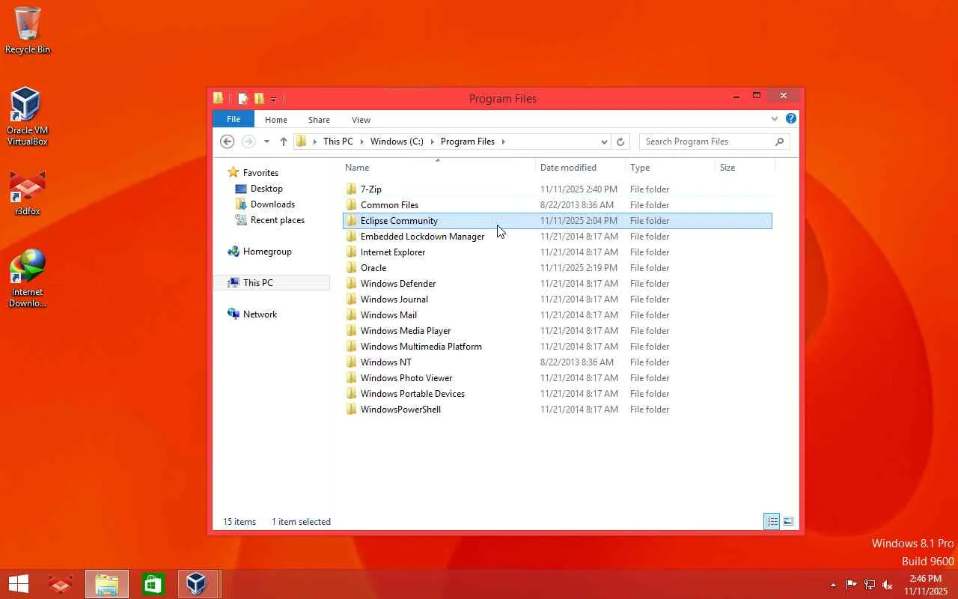Open the address bar history dropdown

tap(604, 142)
